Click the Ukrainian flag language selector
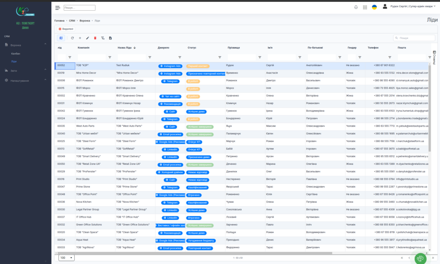Viewport: 440px width, 264px height. (x=374, y=7)
